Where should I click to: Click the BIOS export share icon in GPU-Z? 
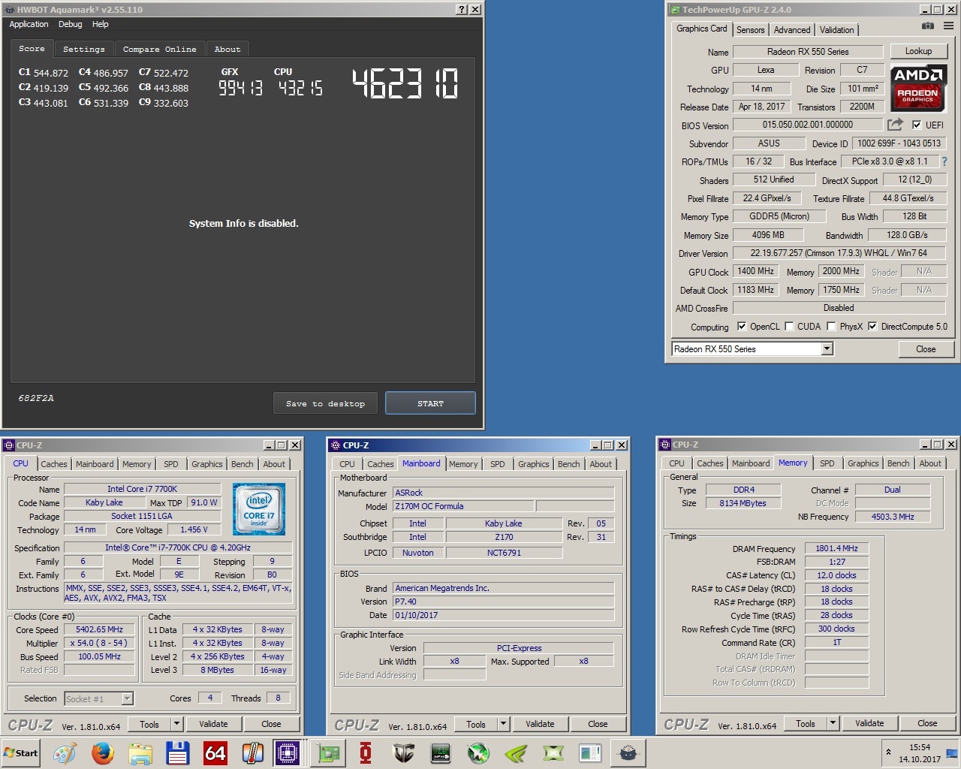click(x=895, y=125)
